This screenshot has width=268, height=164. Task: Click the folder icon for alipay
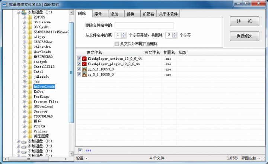coord(30,37)
